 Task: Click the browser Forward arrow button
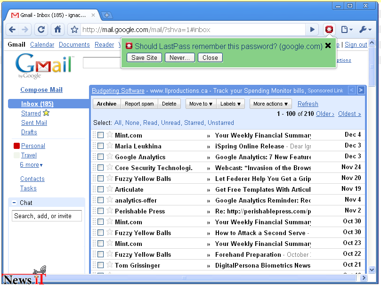(x=25, y=30)
